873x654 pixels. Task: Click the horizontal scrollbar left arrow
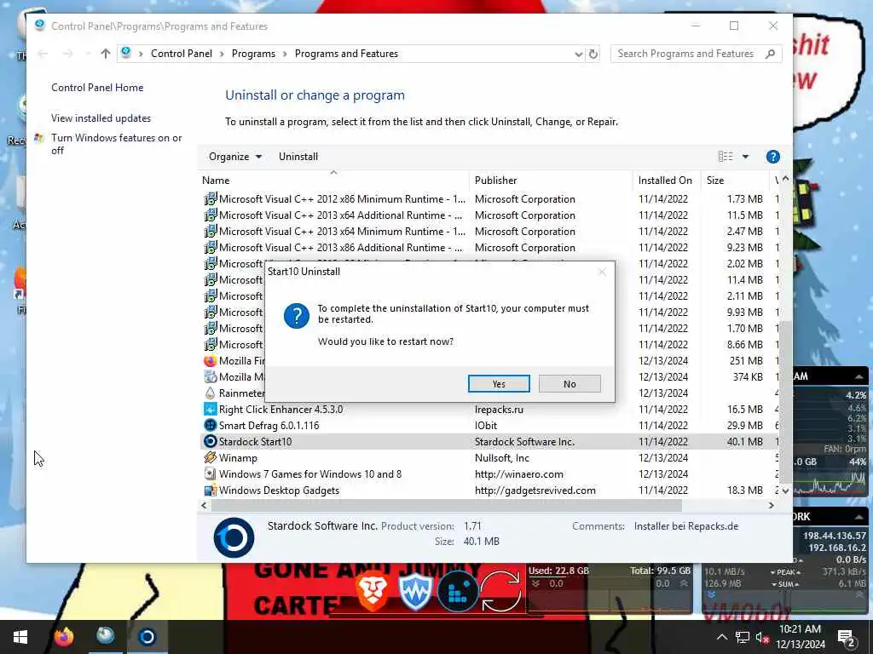coord(204,506)
